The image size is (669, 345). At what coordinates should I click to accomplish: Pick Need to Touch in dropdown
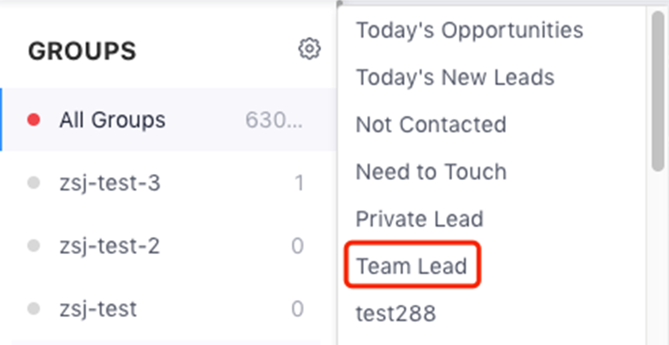(431, 172)
